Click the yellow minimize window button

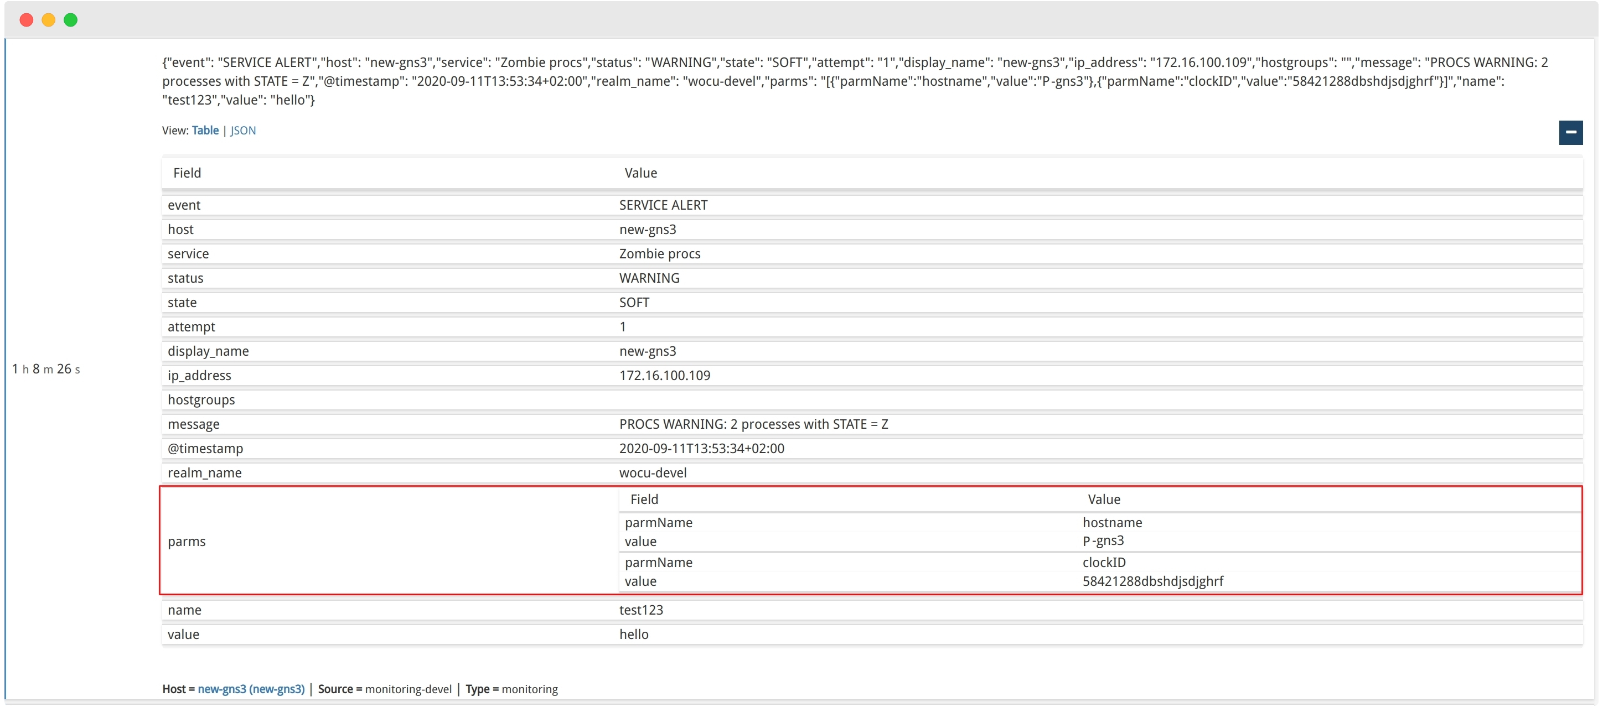click(x=49, y=20)
